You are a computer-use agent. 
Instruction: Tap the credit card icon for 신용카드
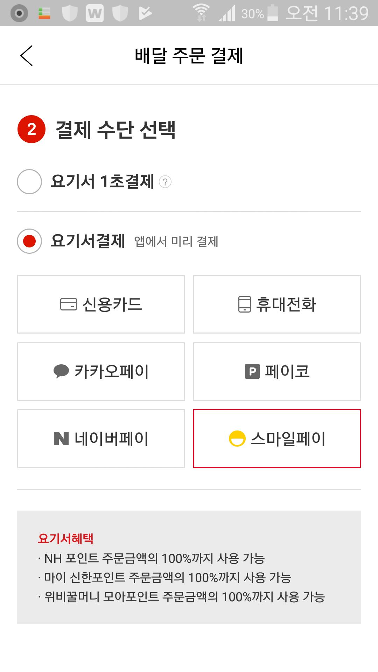pyautogui.click(x=68, y=304)
